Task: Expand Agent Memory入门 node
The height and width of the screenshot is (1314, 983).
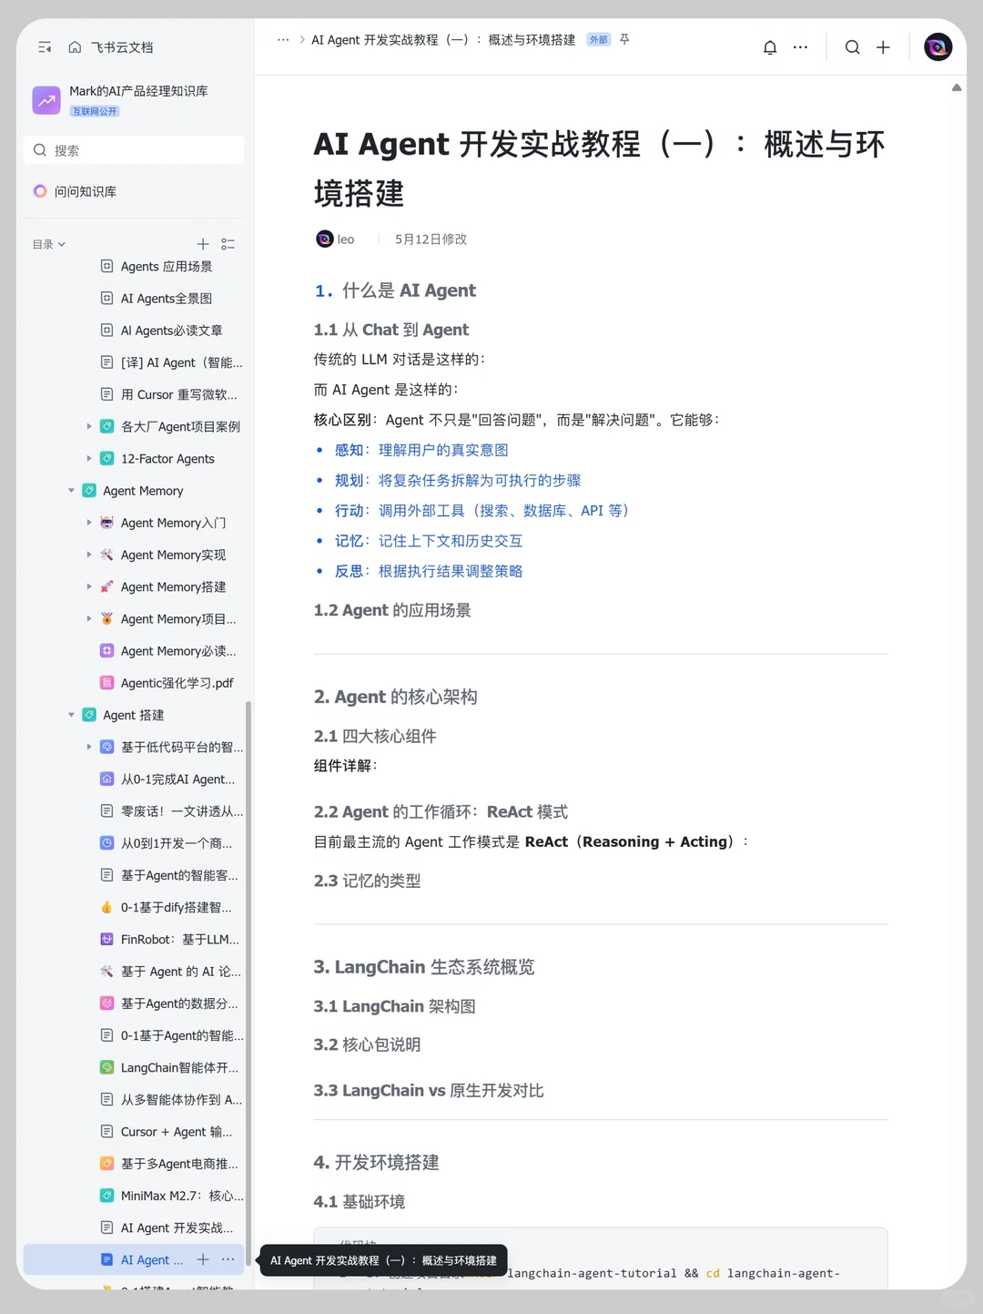Action: point(89,523)
